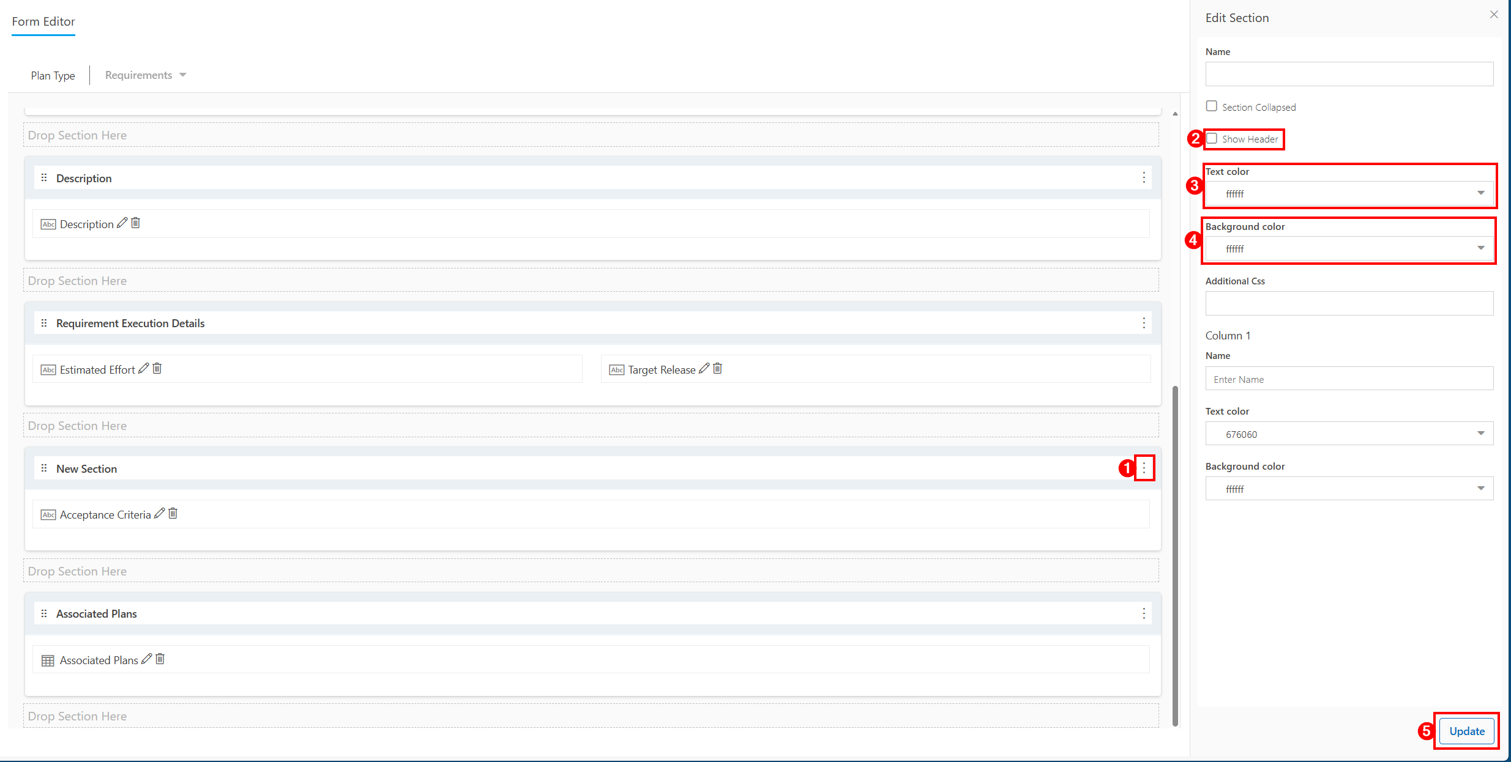Select the Requirement Execution Details section title
The image size is (1511, 762).
tap(130, 323)
